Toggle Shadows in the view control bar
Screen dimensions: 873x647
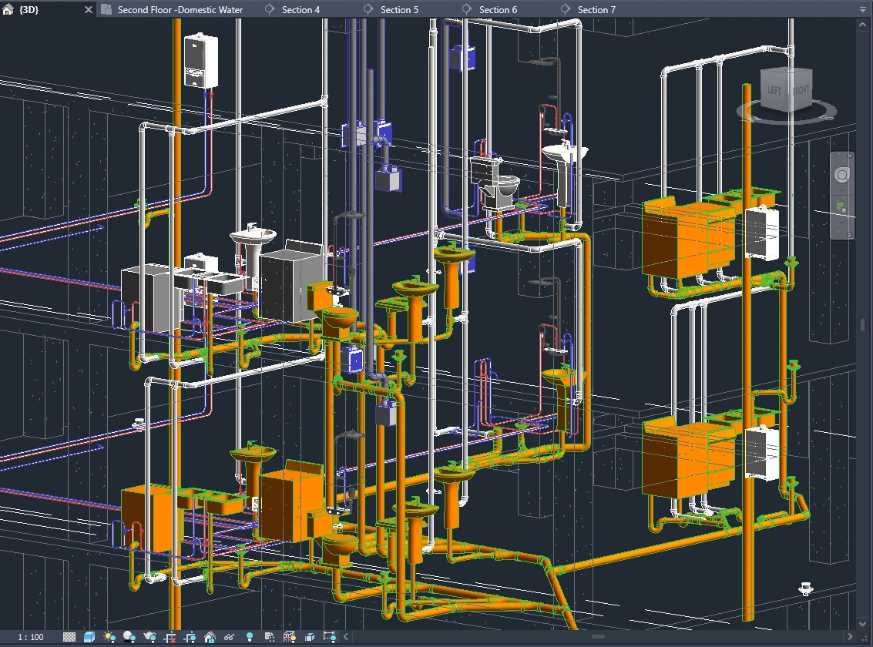click(129, 637)
